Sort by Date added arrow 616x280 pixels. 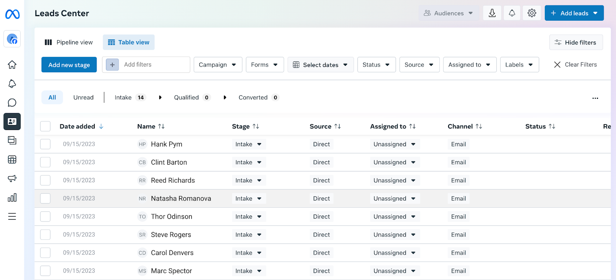click(101, 127)
